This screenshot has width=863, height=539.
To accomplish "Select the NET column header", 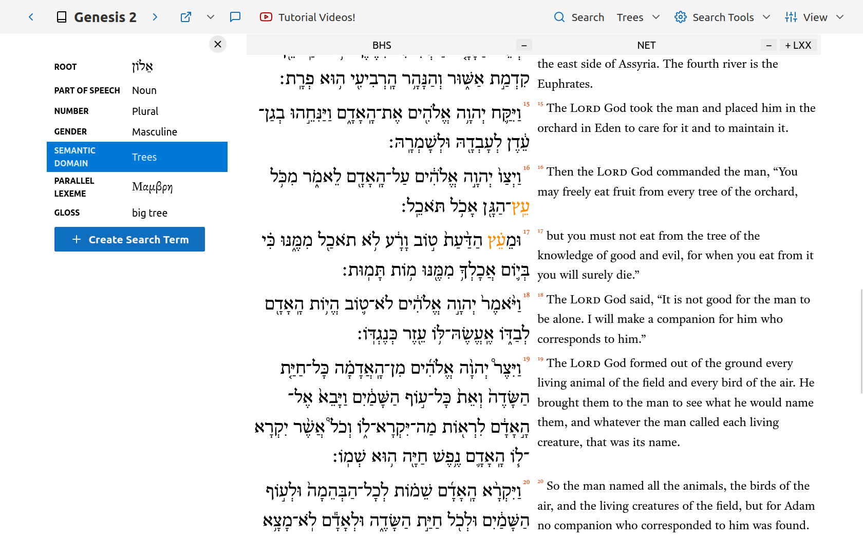I will [646, 45].
